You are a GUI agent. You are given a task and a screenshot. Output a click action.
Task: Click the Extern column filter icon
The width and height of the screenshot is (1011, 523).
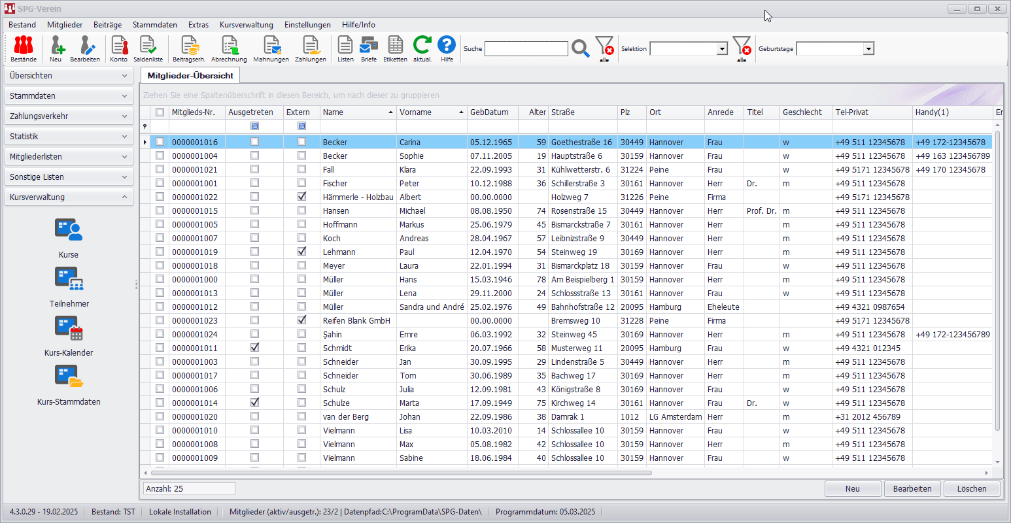tap(301, 126)
